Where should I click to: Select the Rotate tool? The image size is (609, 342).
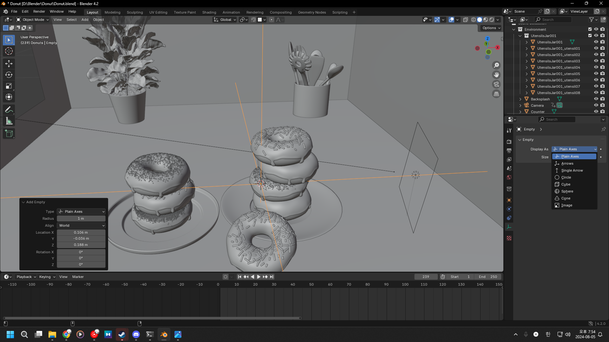coord(9,75)
